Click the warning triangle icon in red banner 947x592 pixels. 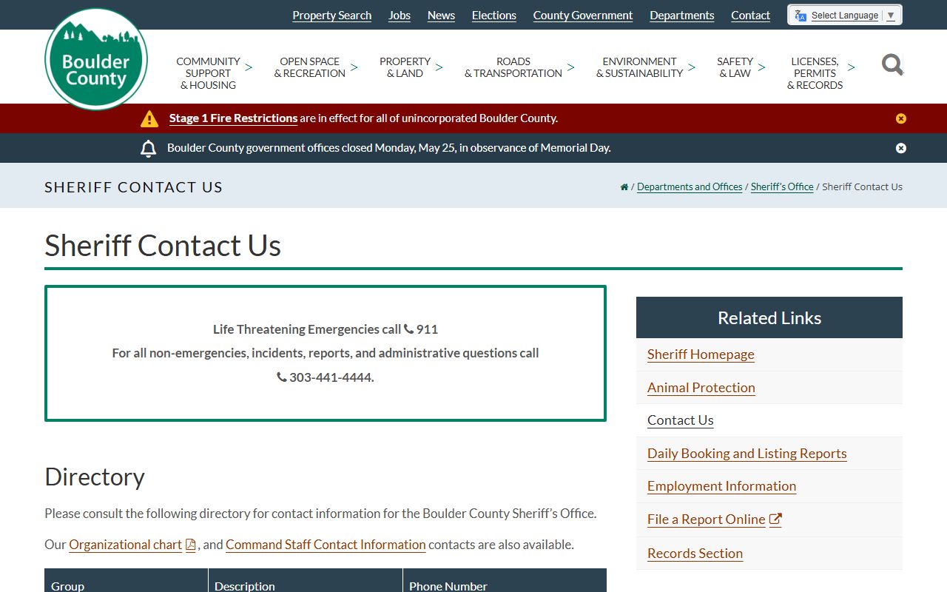[149, 118]
